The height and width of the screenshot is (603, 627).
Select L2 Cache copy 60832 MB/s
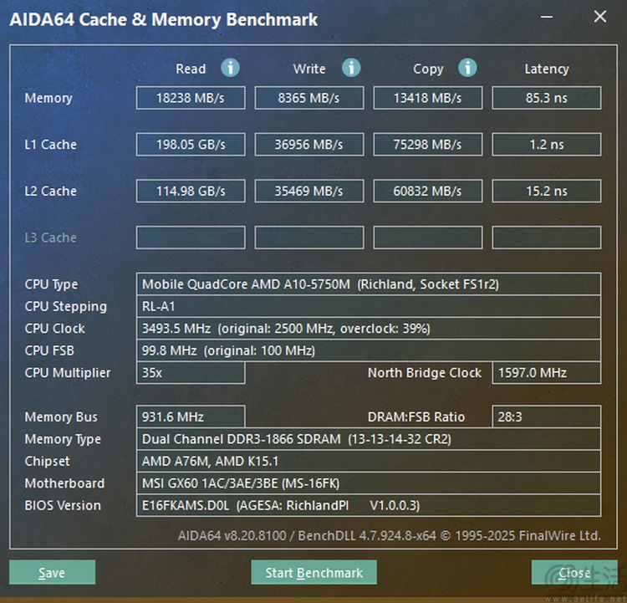click(x=428, y=191)
